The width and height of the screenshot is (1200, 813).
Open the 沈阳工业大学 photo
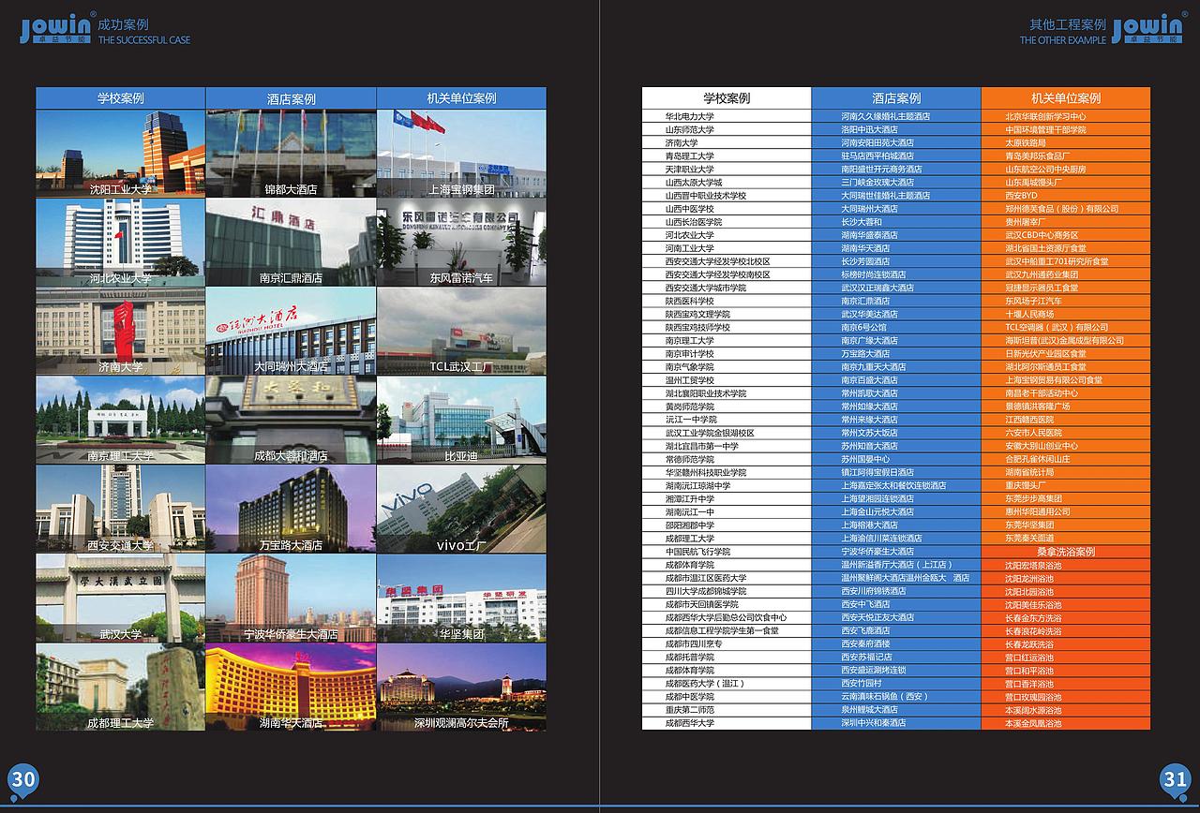coord(120,154)
